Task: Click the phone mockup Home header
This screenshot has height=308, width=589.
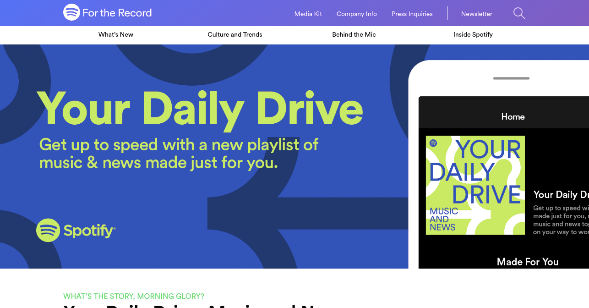Action: (x=513, y=116)
